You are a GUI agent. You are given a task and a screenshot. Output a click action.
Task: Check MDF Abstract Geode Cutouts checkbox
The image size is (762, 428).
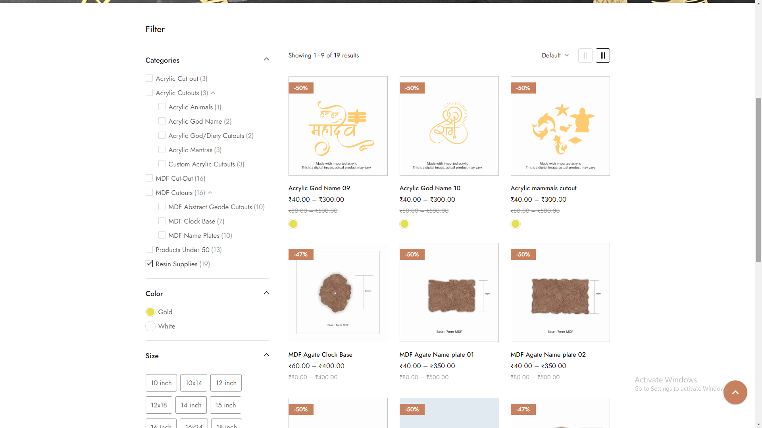[162, 207]
